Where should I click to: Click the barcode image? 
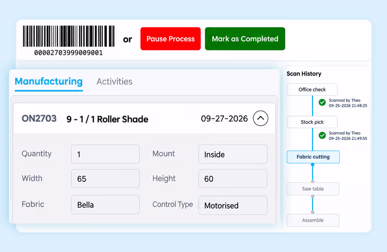(x=69, y=36)
